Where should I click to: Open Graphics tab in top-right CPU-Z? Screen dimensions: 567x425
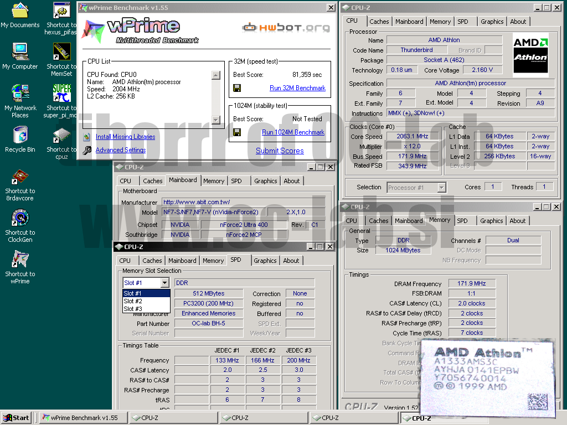(x=492, y=22)
